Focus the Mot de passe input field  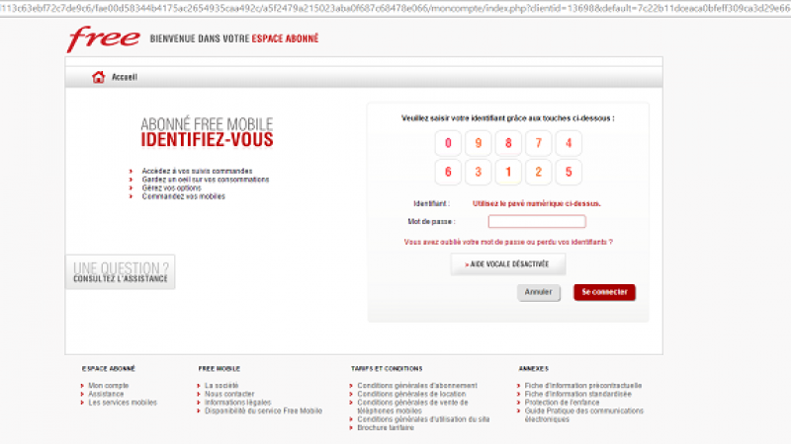point(537,221)
